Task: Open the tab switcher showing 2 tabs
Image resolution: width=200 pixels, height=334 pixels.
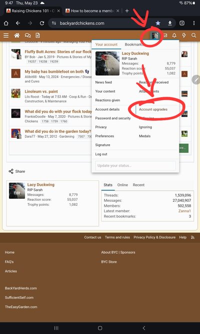Action: click(182, 23)
